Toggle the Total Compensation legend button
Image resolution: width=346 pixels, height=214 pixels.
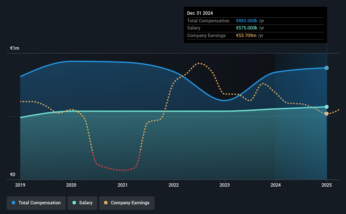[36, 203]
